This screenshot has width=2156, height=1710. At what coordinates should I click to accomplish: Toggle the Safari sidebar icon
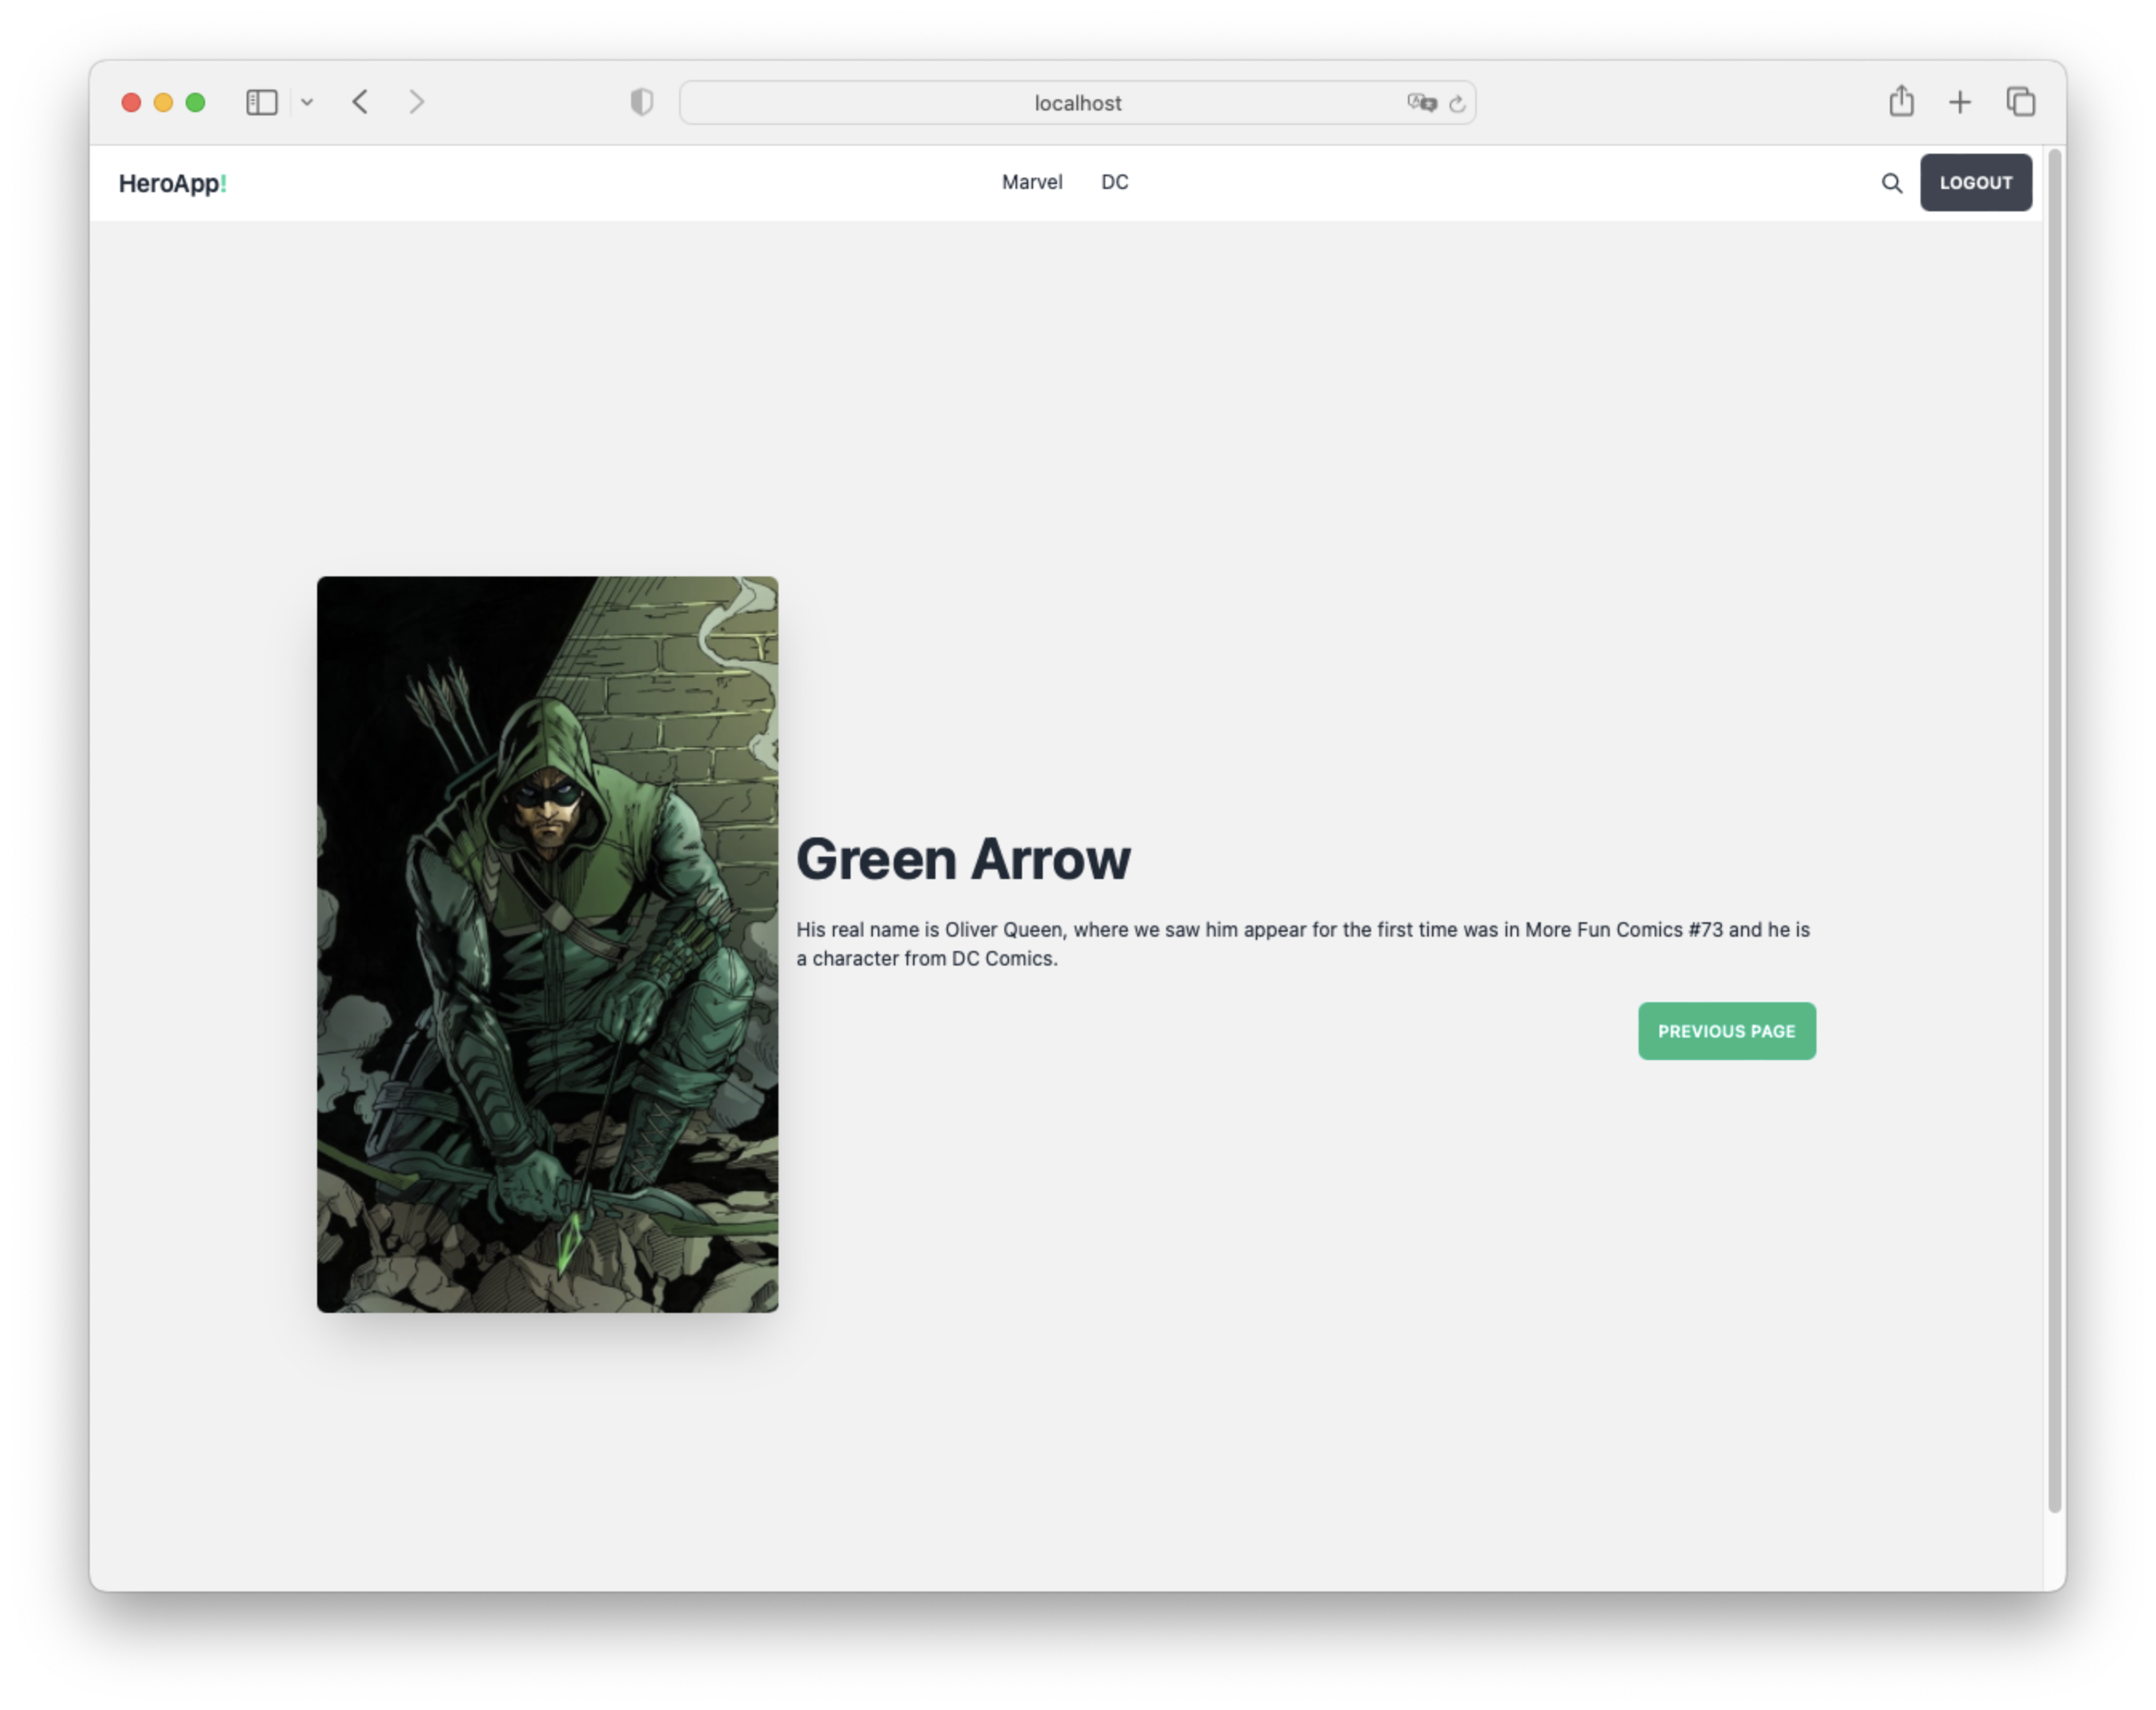[261, 102]
